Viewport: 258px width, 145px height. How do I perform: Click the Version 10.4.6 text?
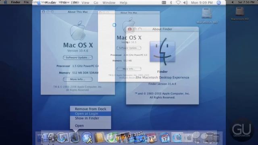[x=78, y=51]
